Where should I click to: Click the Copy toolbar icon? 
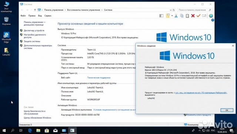click(182, 16)
